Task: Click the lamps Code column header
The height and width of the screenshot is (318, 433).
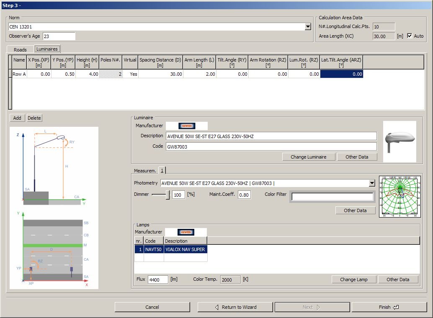Action: coord(154,241)
